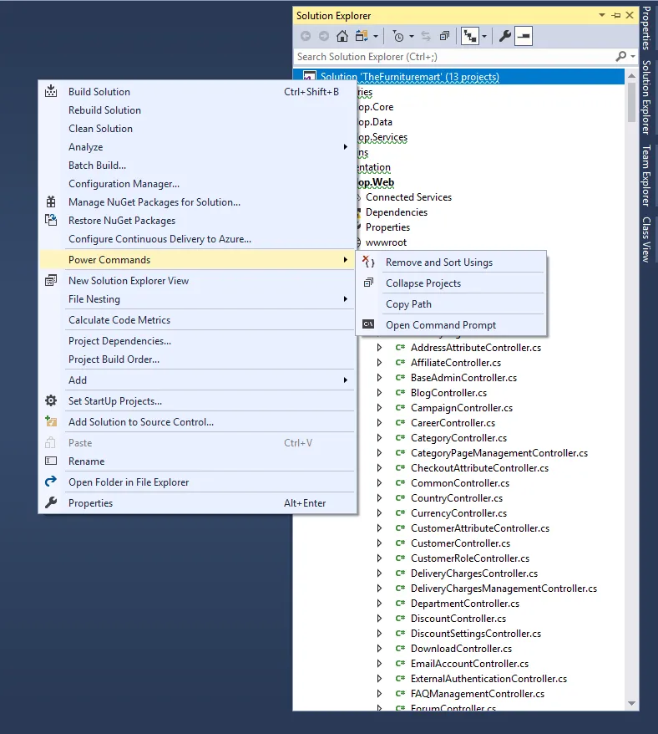Click the Solution Explorer scrollbar up arrow

(631, 75)
